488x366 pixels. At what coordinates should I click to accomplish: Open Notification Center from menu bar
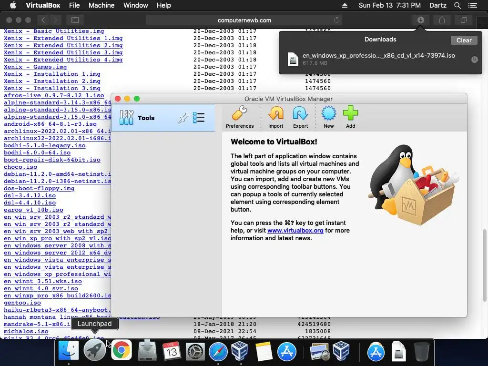click(x=473, y=5)
